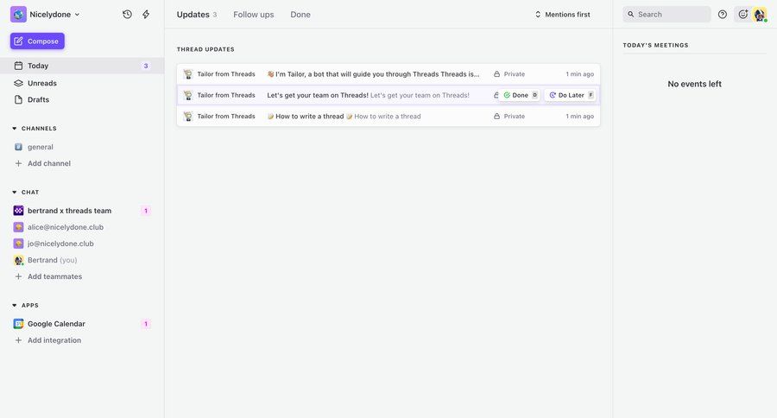Click the Today calendar icon
Image resolution: width=777 pixels, height=418 pixels.
(x=18, y=66)
